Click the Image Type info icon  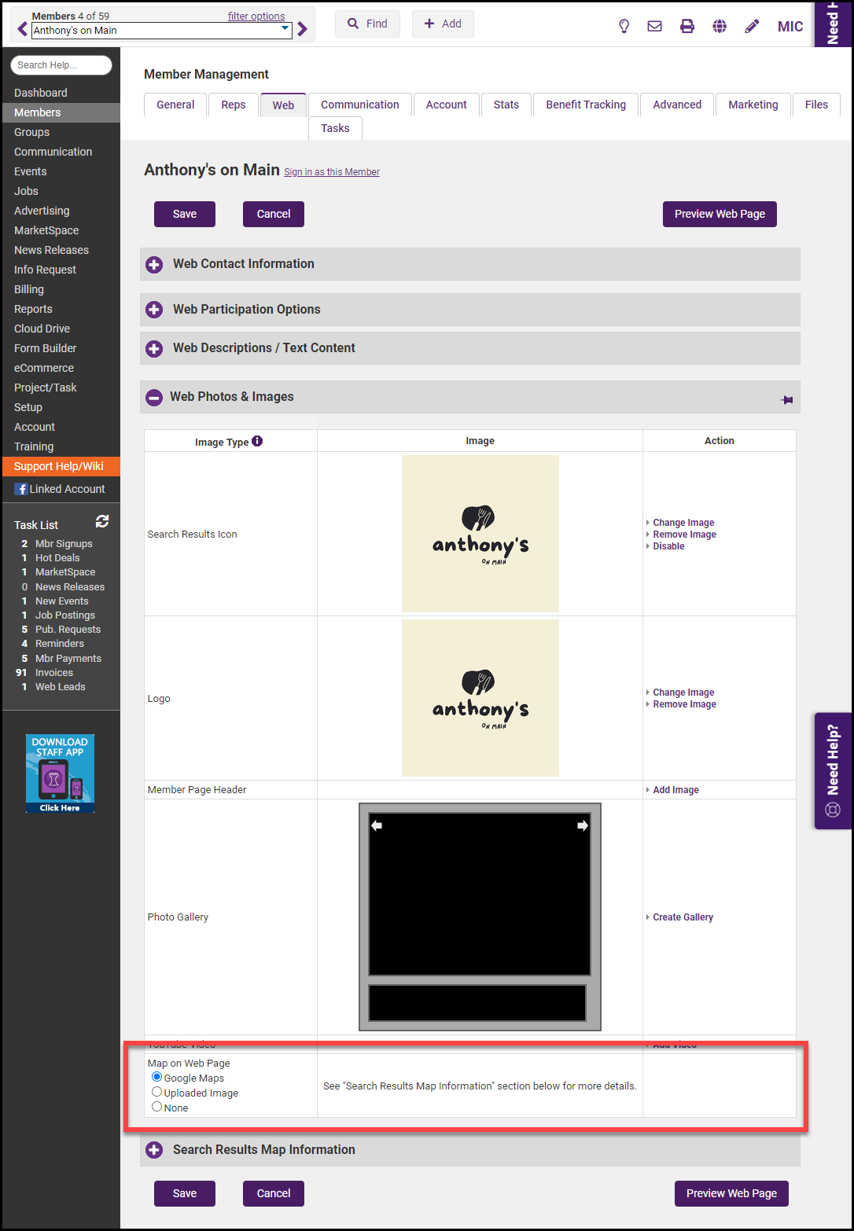(257, 441)
